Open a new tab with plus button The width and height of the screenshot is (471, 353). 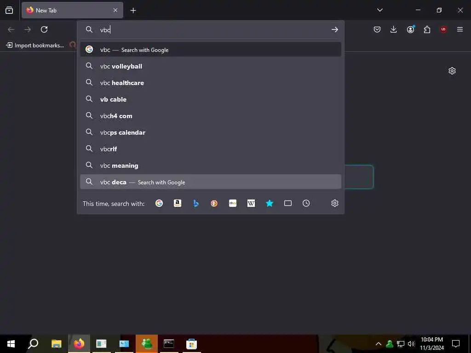pos(133,11)
